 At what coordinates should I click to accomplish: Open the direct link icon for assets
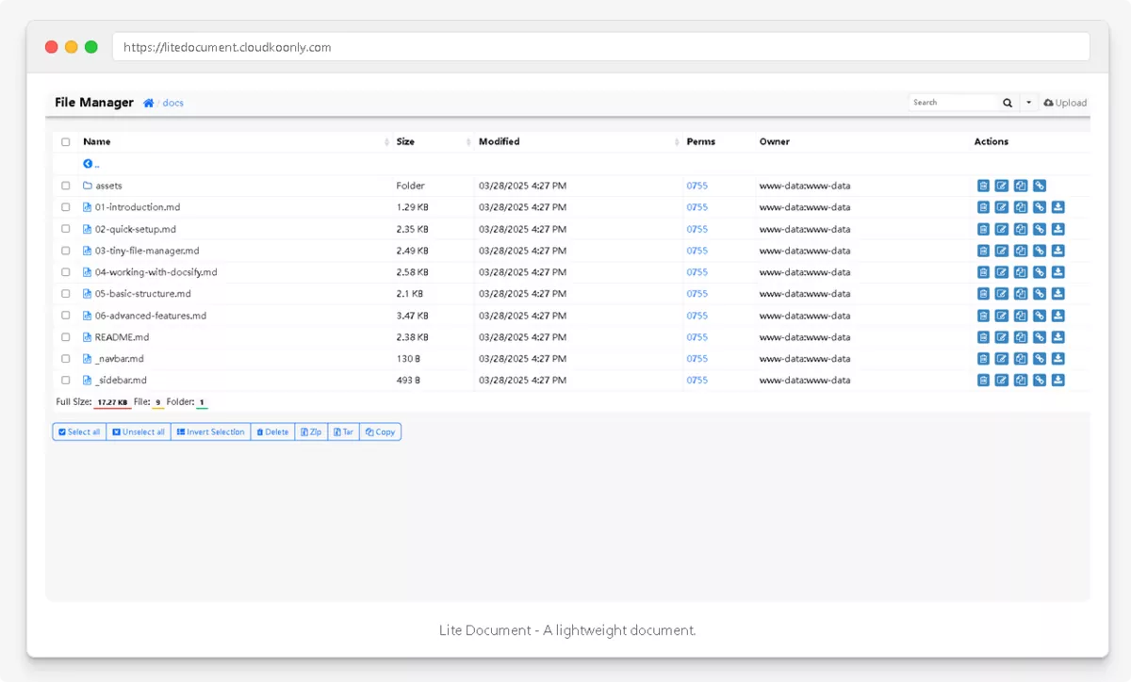click(x=1040, y=186)
